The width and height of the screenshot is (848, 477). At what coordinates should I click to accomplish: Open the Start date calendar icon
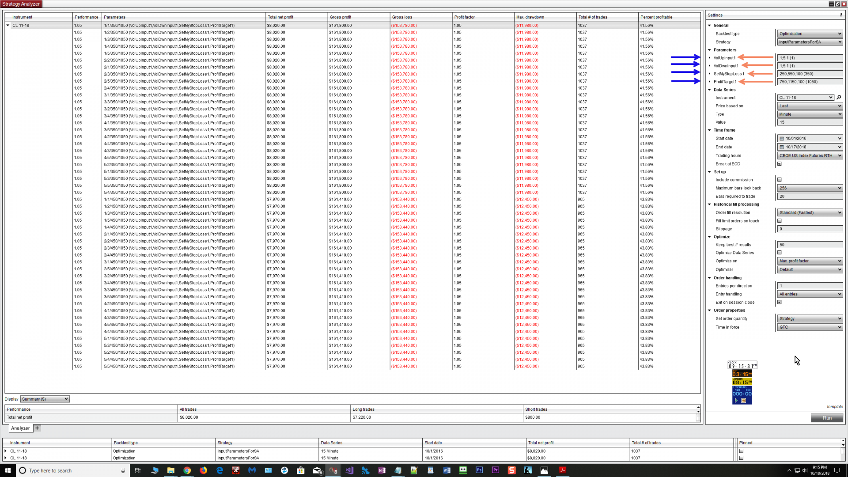point(782,139)
